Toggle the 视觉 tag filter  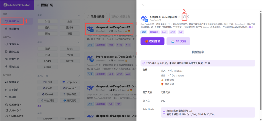pos(48,49)
